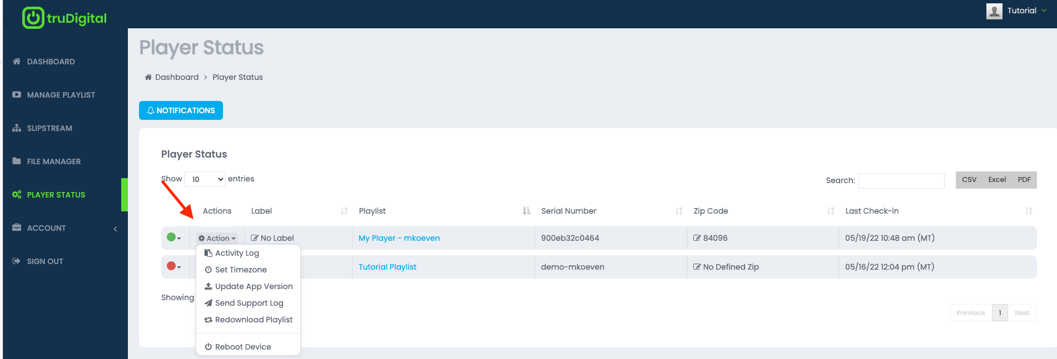Click the Dashboard home icon in sidebar

point(17,62)
